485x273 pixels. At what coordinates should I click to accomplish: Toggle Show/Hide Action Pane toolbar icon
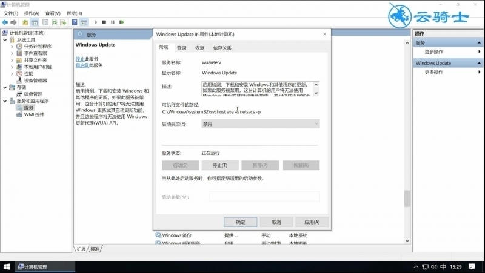84,22
